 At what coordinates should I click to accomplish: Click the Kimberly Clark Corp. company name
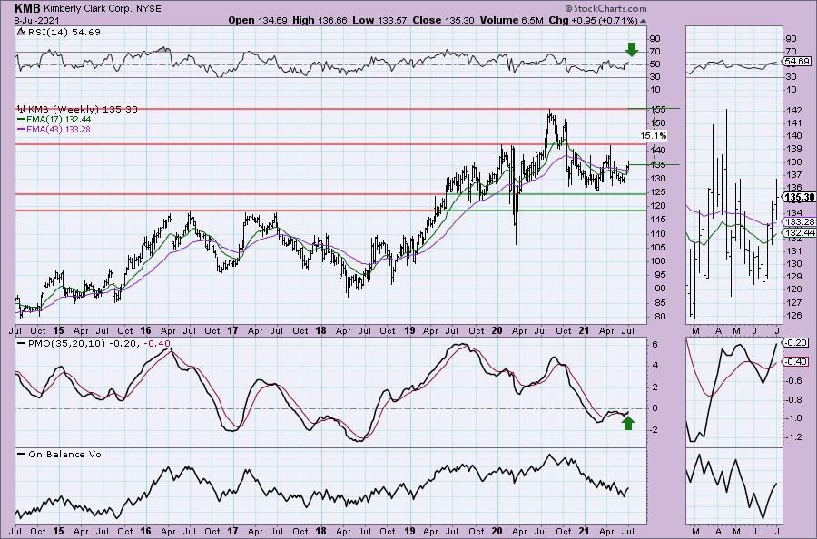(87, 9)
